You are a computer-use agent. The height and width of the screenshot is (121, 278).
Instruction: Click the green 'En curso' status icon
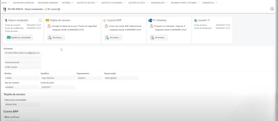click(x=46, y=9)
